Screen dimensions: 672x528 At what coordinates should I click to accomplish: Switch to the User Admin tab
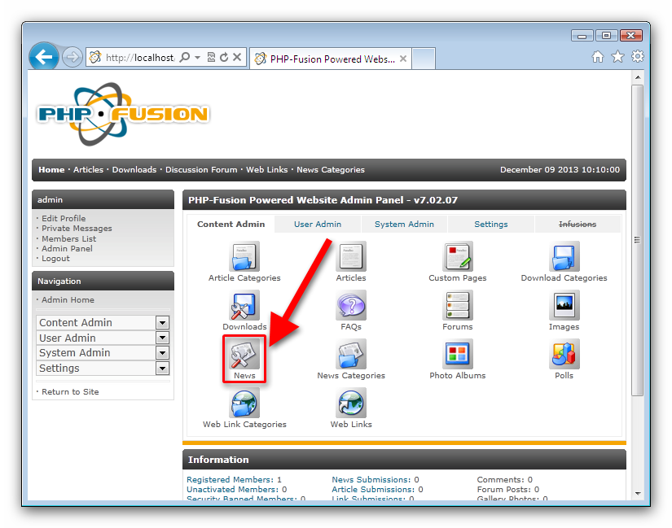pyautogui.click(x=318, y=225)
